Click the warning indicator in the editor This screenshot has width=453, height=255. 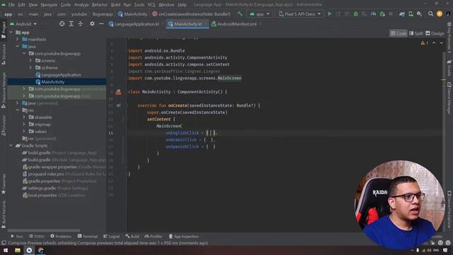pos(425,42)
